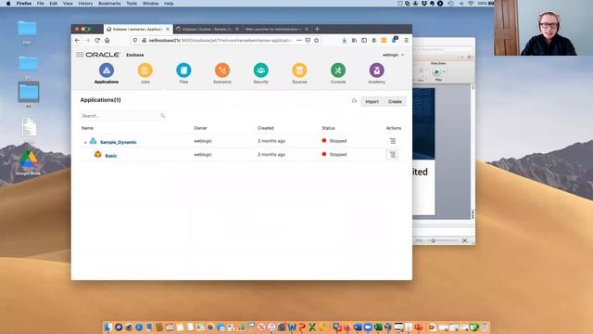This screenshot has height=334, width=593.
Task: Launch Zoom from the Dock
Action: click(x=368, y=327)
